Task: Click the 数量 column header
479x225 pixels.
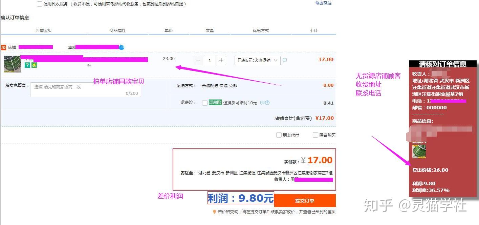Action: click(210, 30)
